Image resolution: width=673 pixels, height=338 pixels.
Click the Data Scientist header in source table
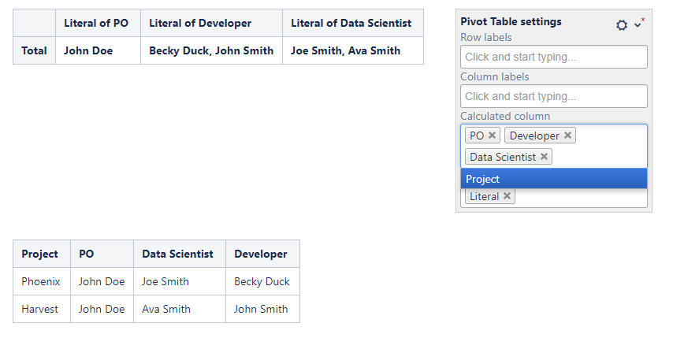pos(177,254)
